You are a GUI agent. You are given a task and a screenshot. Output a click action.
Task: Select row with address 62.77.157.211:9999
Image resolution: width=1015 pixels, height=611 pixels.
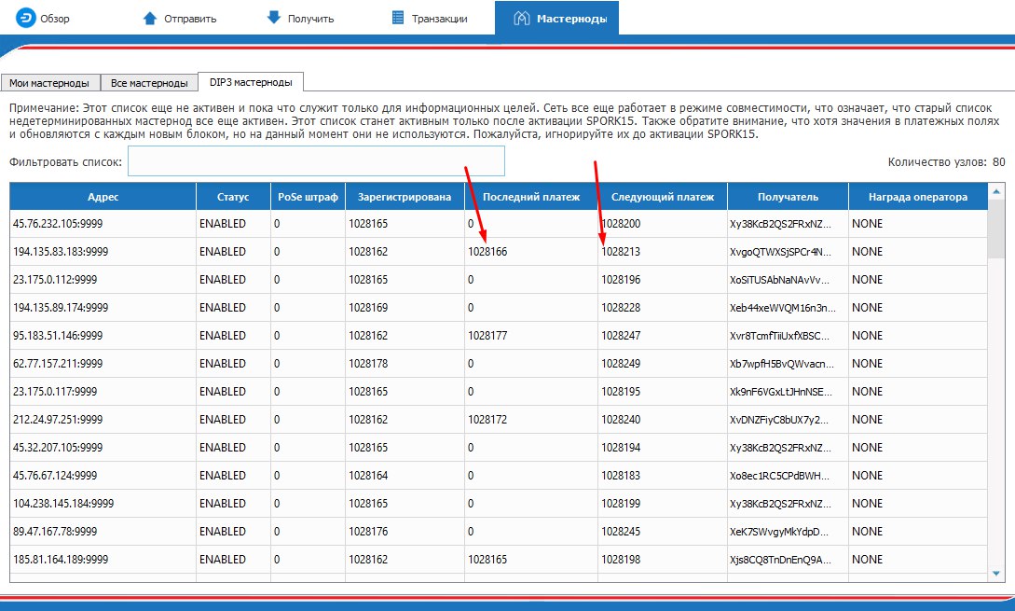tap(499, 364)
